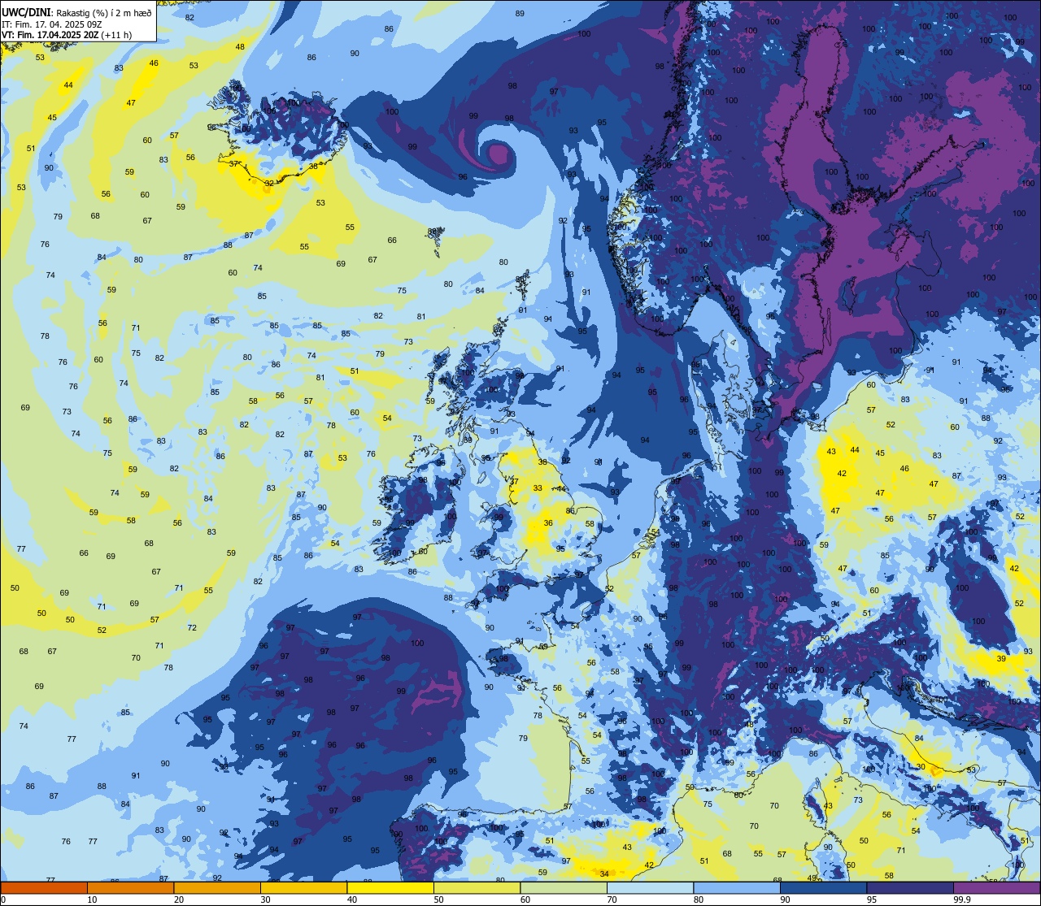Click the '39' humidity value on the map

tap(1001, 659)
